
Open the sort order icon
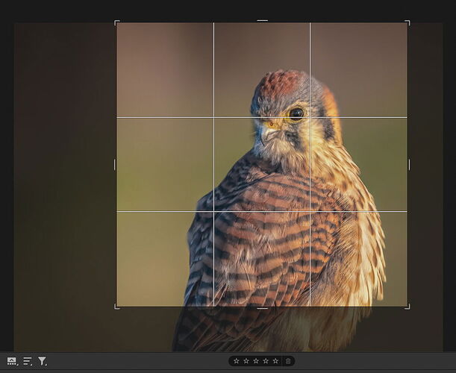coord(27,361)
